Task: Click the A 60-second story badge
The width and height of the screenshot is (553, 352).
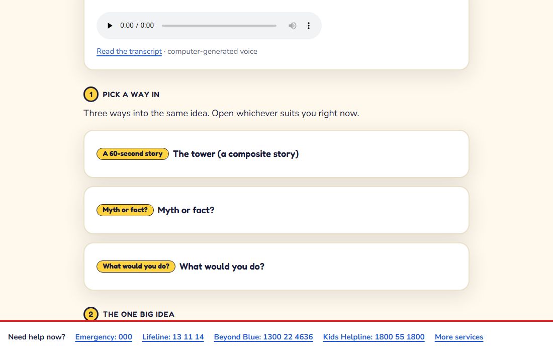Action: tap(133, 154)
